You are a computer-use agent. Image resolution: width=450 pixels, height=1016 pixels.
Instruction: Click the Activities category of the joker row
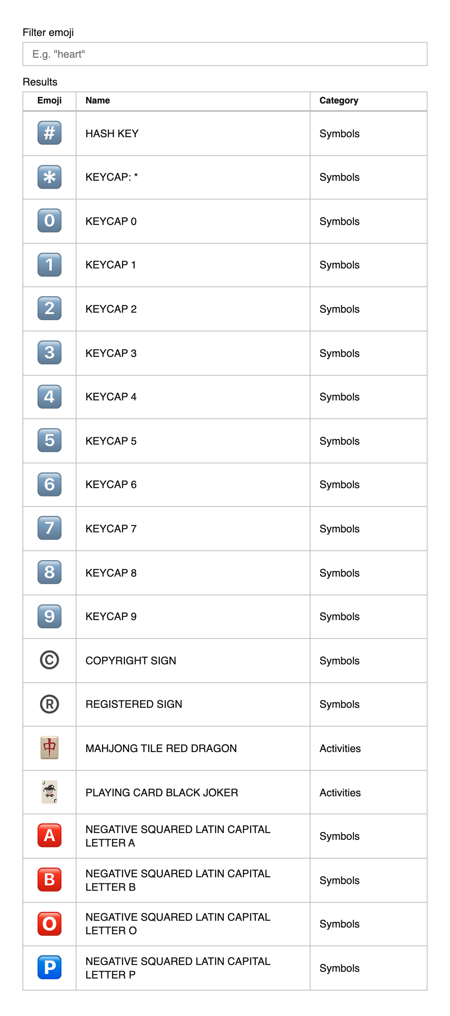click(x=340, y=793)
